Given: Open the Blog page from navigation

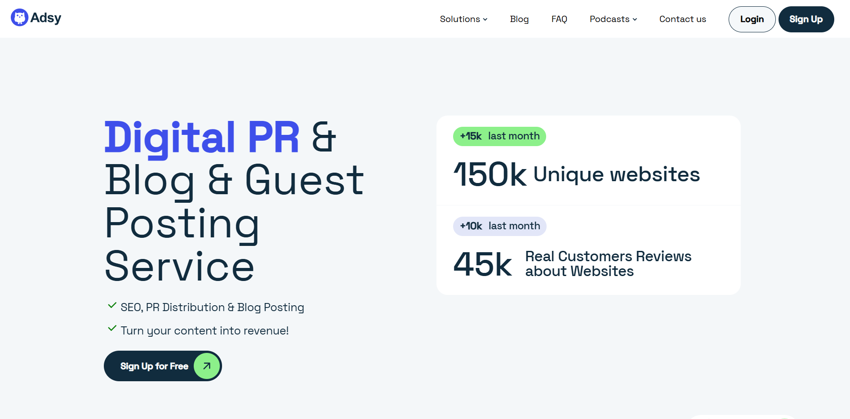Looking at the screenshot, I should [x=519, y=19].
